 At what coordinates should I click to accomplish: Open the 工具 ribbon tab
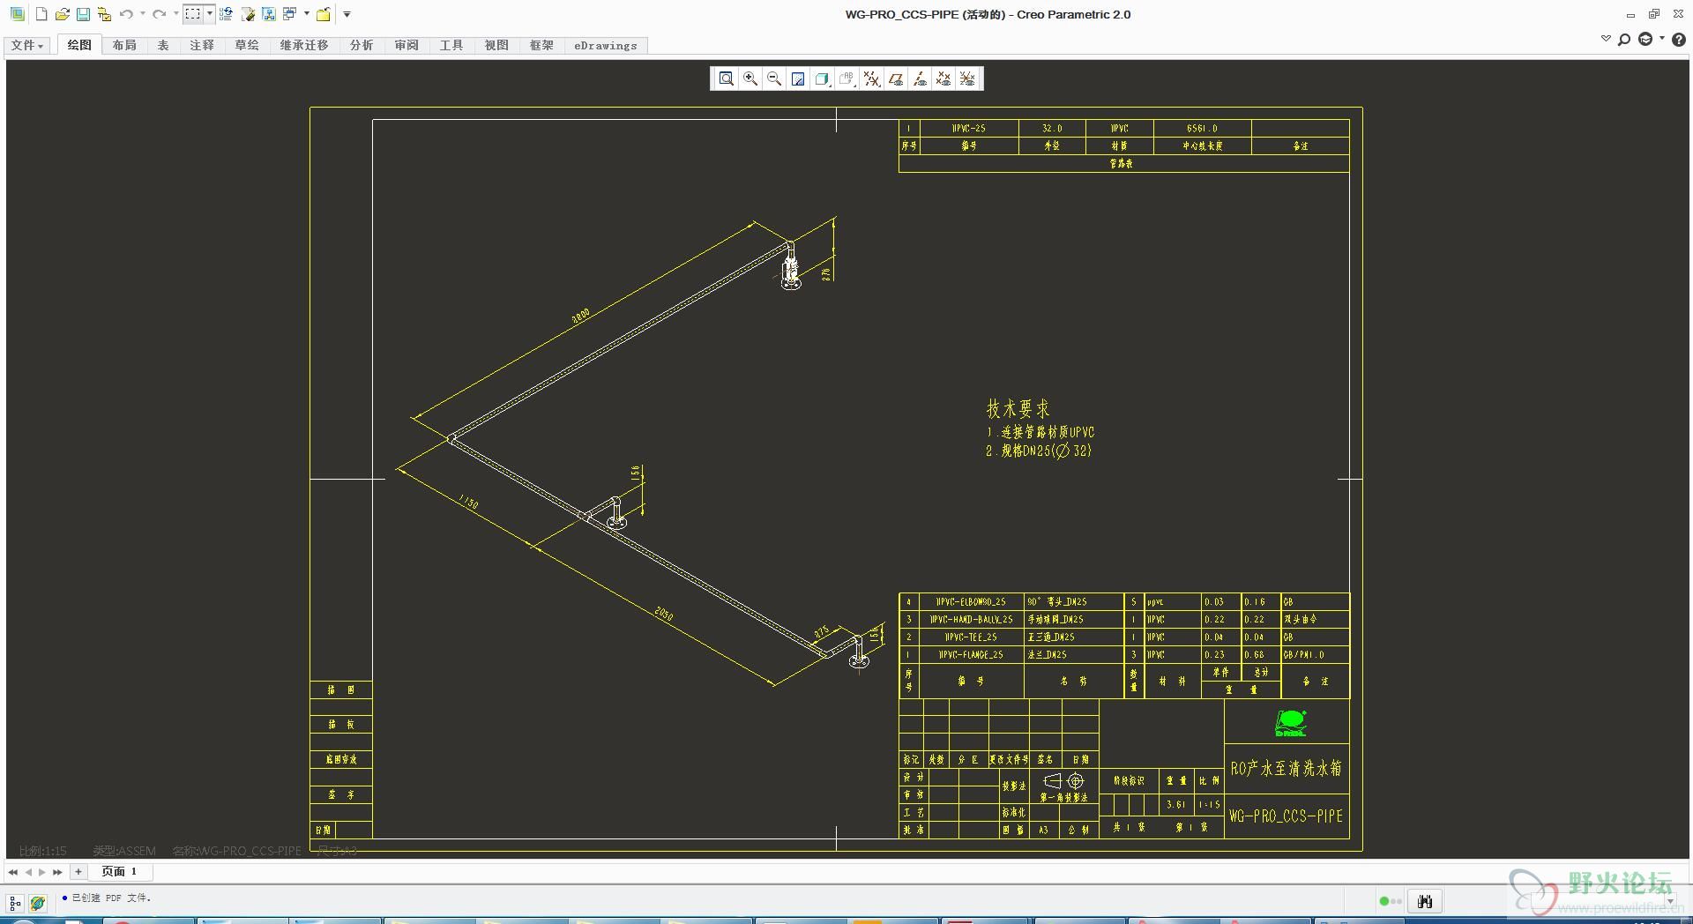[451, 45]
